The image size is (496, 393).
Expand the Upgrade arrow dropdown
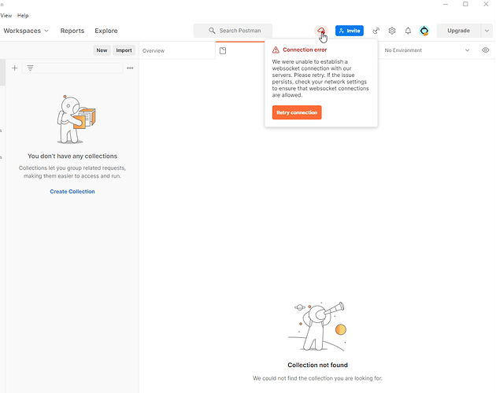(x=487, y=31)
